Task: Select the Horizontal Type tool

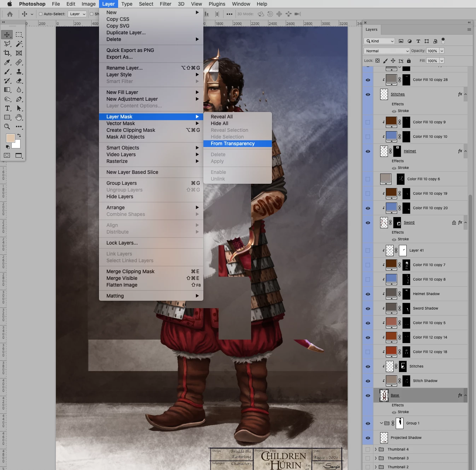Action: pos(7,108)
